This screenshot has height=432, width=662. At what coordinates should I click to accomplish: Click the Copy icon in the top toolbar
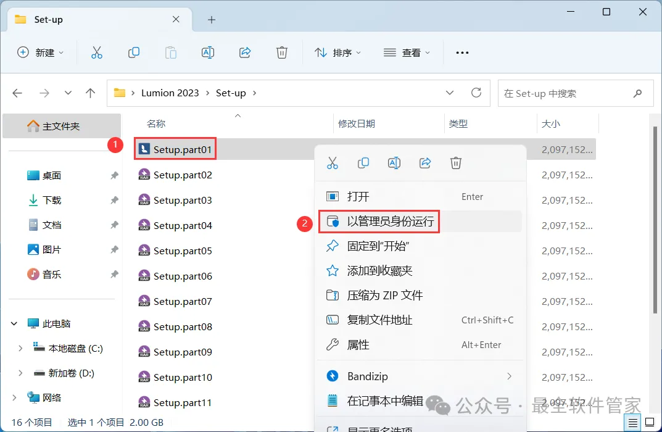click(134, 52)
